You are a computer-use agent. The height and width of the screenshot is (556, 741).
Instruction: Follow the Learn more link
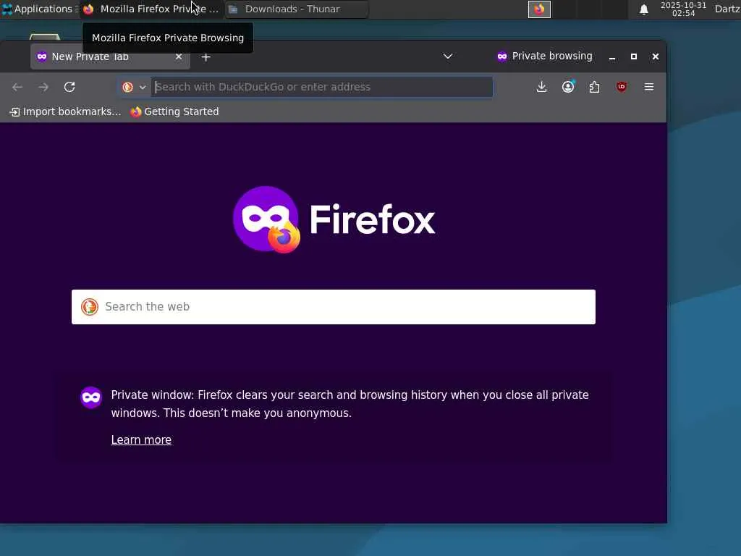[141, 439]
